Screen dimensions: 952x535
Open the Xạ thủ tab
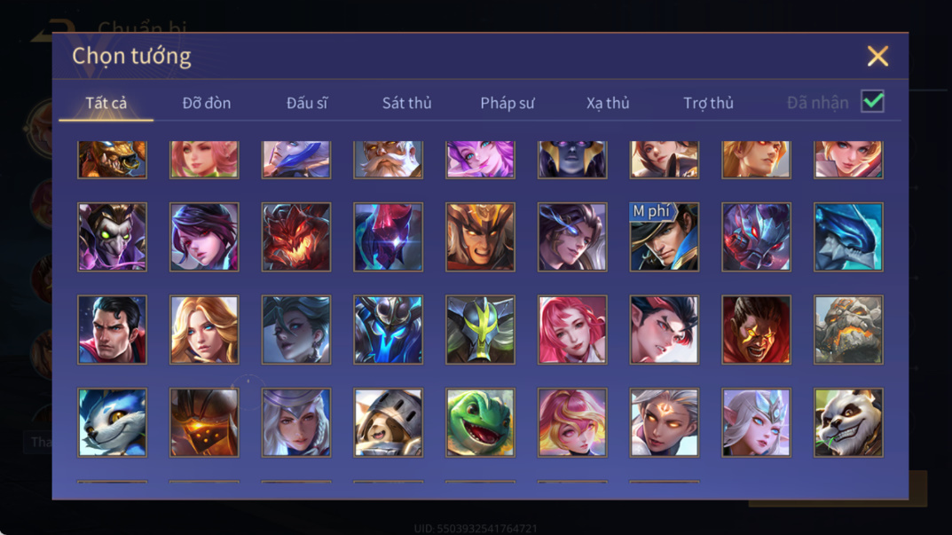(x=608, y=103)
